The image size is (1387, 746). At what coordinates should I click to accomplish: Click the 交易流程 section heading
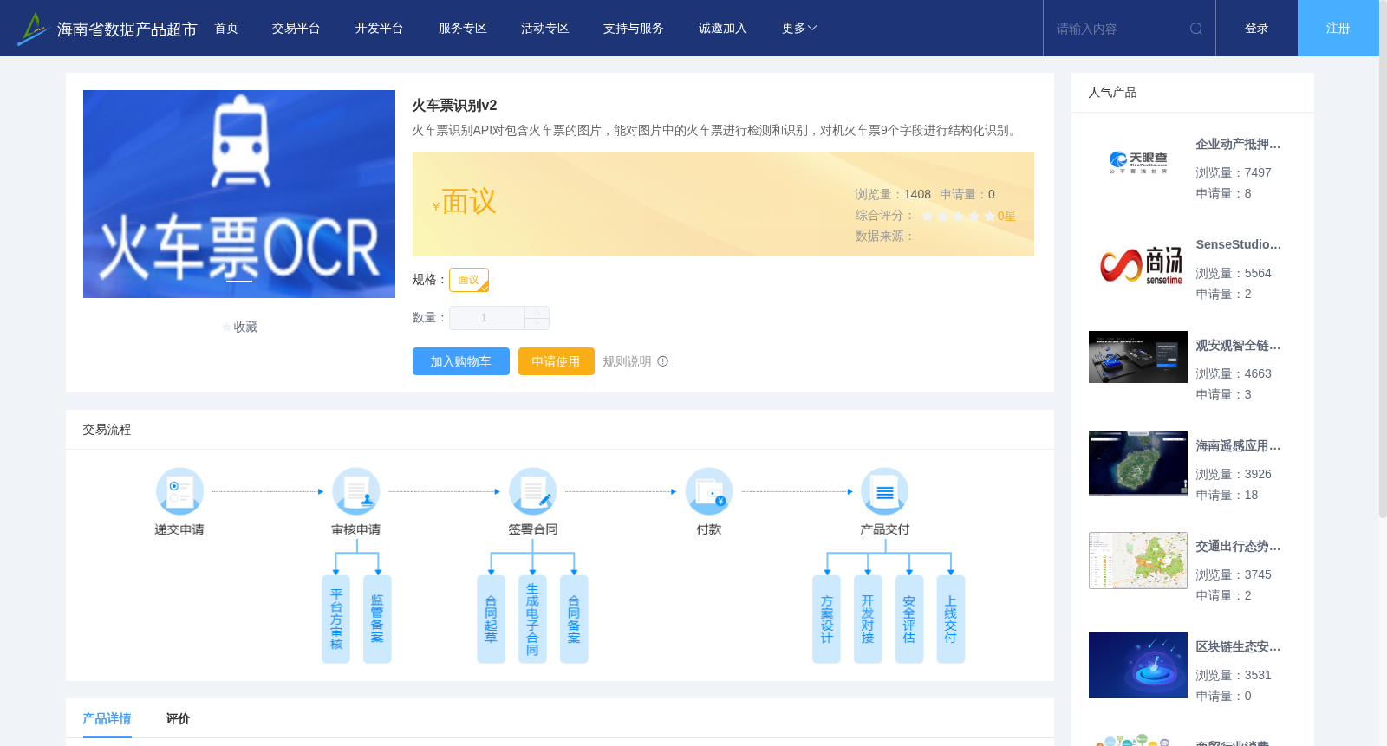point(107,430)
